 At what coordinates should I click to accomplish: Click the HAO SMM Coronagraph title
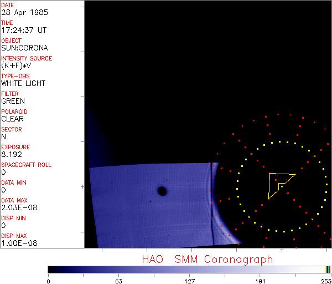[207, 259]
